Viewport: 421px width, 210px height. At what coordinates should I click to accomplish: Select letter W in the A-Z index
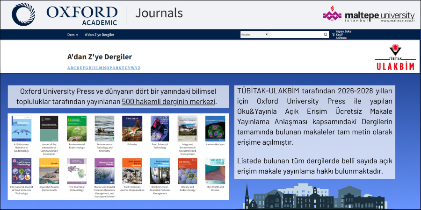133,68
